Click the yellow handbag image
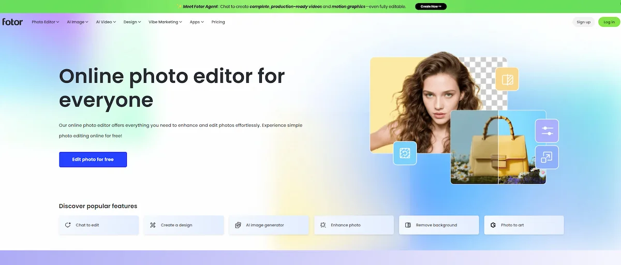This screenshot has height=265, width=621. tap(498, 147)
